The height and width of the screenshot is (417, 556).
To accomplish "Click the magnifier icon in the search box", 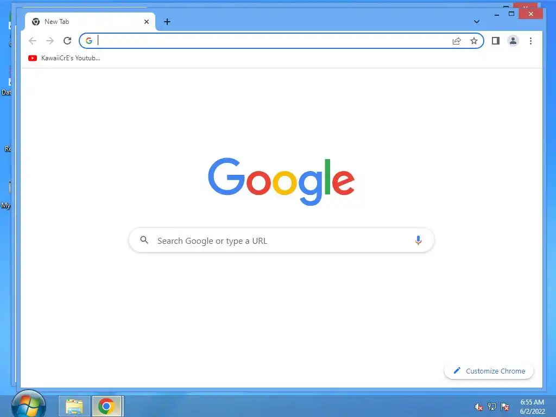I will [x=144, y=240].
